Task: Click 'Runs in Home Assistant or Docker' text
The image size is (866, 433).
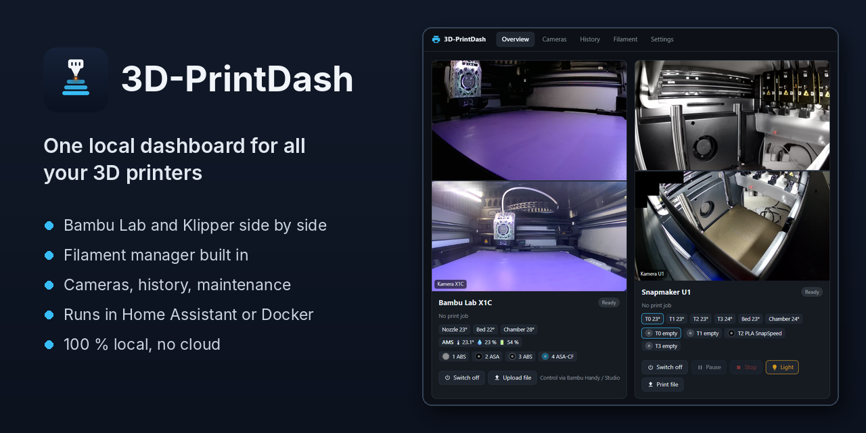Action: [189, 315]
